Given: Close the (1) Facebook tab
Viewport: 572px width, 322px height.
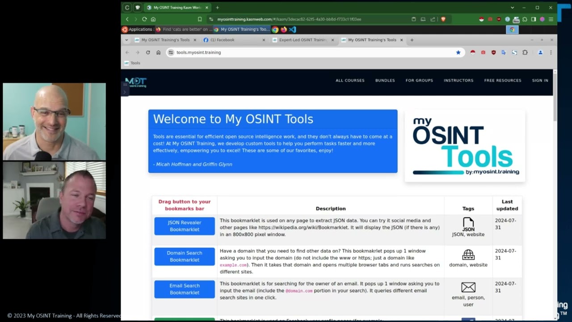Looking at the screenshot, I should pos(264,40).
